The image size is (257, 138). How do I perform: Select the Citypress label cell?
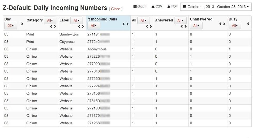pos(67,42)
